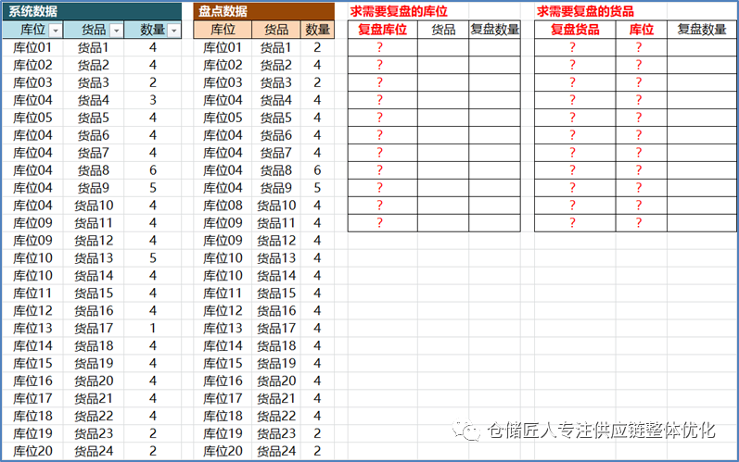Image resolution: width=739 pixels, height=462 pixels.
Task: Select the 复盘库位 column header
Action: [383, 30]
